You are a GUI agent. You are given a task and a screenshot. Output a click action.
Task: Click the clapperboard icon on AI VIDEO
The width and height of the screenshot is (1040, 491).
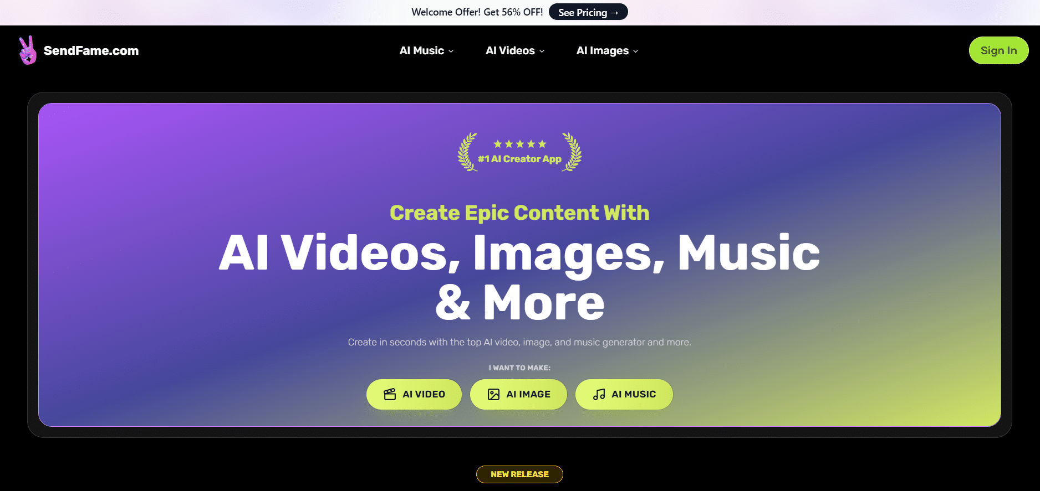[x=390, y=394]
